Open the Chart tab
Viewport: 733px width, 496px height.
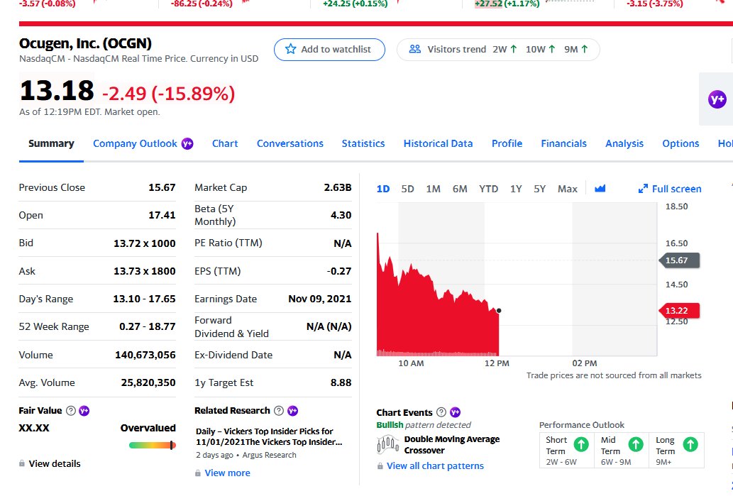[x=225, y=143]
